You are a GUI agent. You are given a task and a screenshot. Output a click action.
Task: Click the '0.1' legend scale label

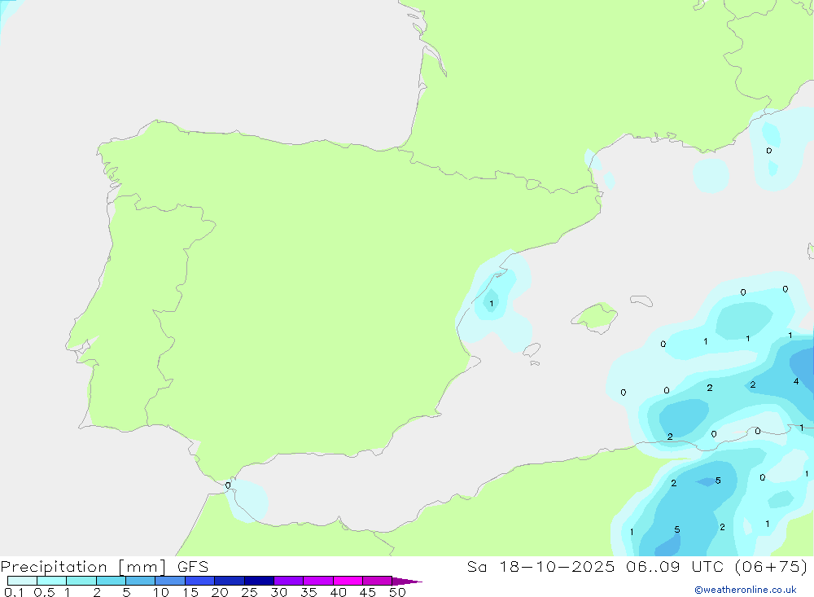click(14, 592)
